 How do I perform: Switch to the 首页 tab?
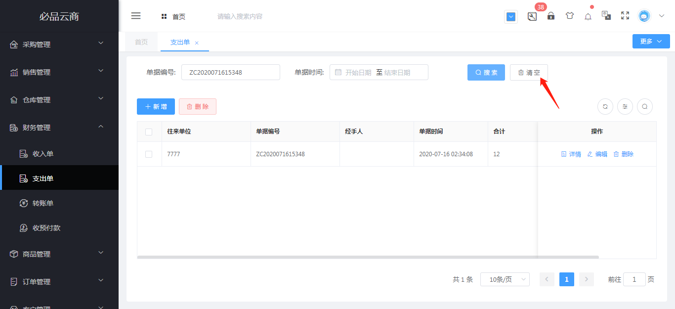pos(141,42)
